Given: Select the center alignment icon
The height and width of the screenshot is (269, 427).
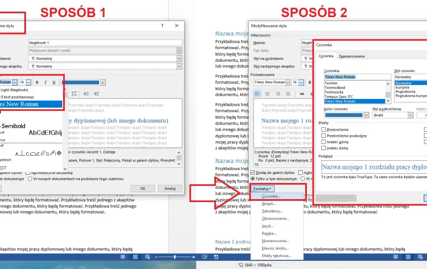Looking at the screenshot, I should (x=267, y=94).
